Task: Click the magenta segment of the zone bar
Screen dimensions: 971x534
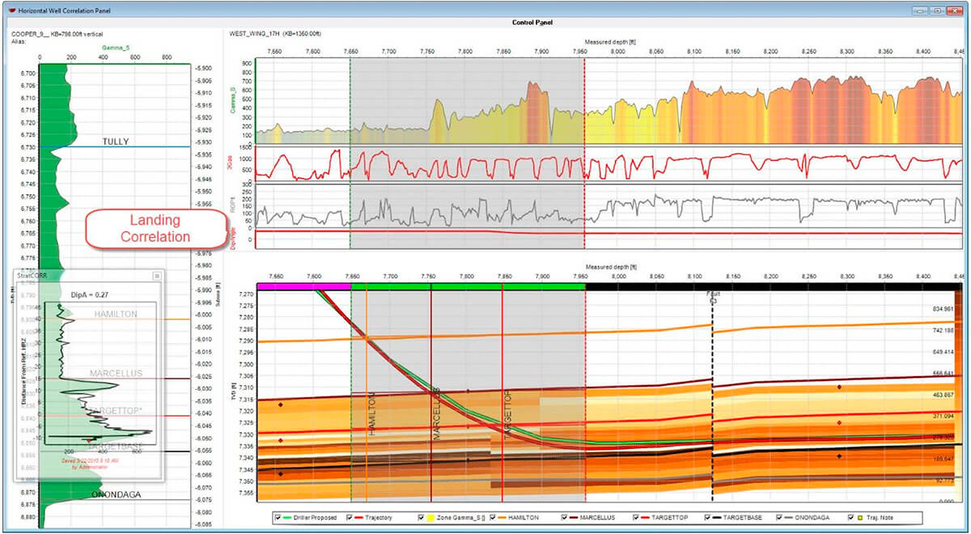Action: click(x=303, y=286)
